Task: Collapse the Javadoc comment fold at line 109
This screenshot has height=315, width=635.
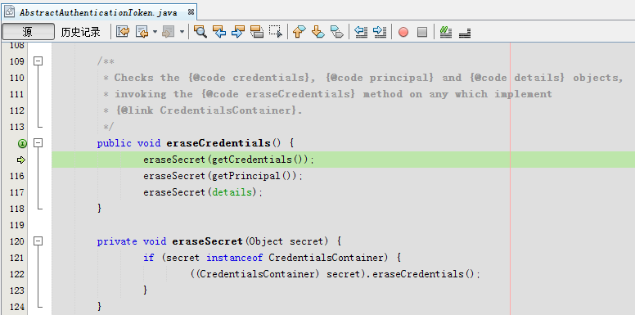Action: [x=38, y=61]
